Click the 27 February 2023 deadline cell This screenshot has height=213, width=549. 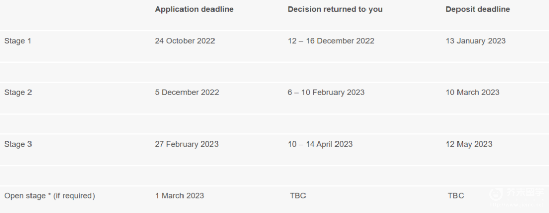pos(187,144)
